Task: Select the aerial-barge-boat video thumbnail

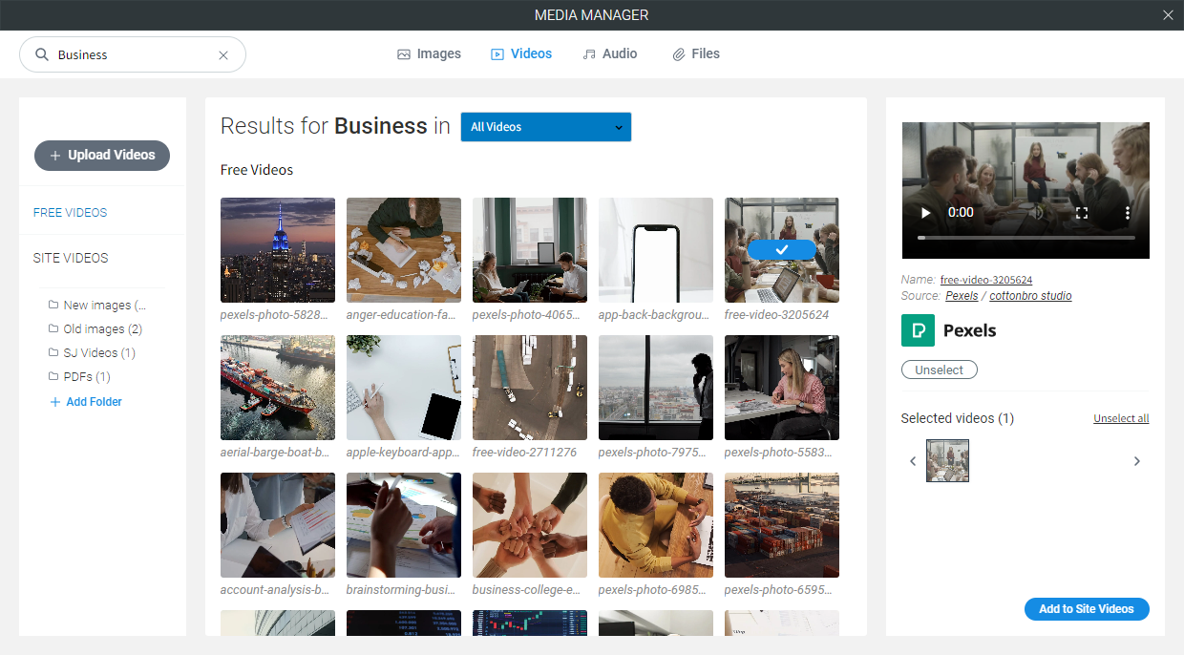Action: [278, 388]
